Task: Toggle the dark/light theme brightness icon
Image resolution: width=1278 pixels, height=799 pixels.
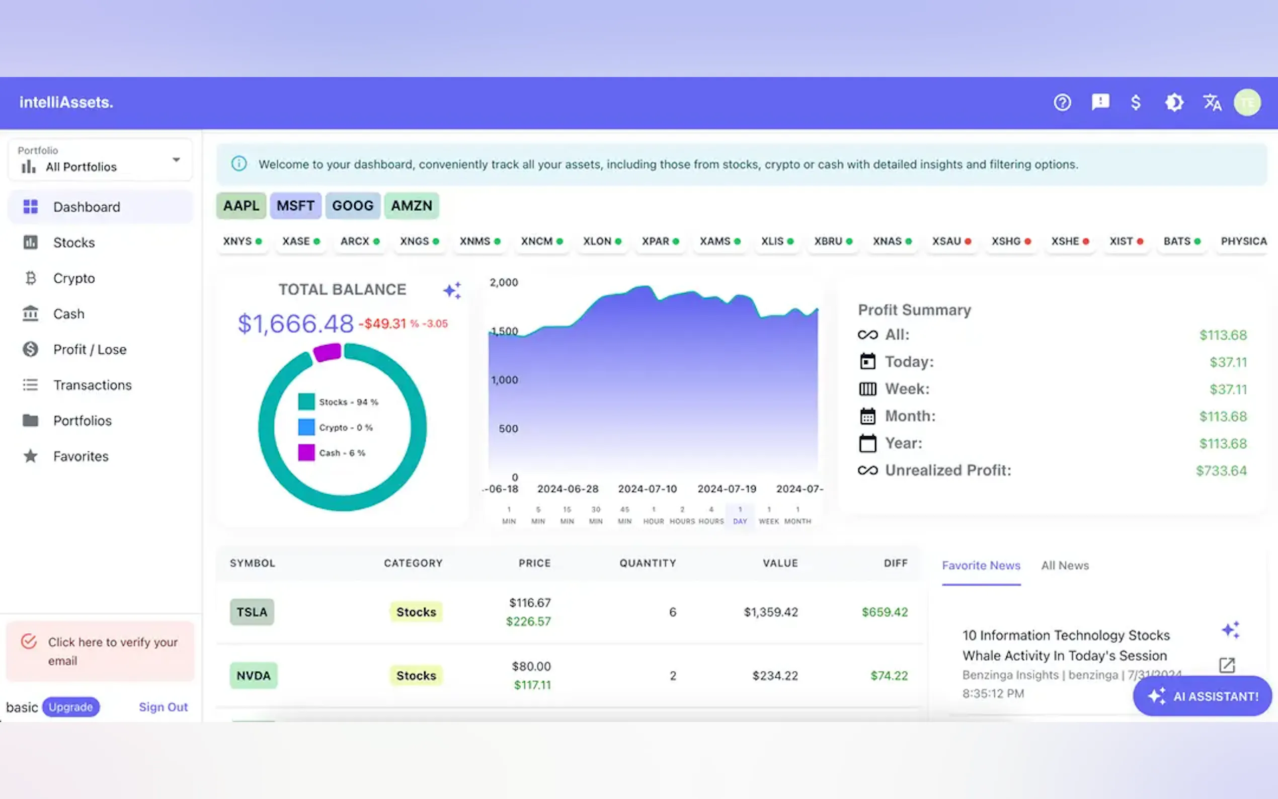Action: coord(1174,103)
